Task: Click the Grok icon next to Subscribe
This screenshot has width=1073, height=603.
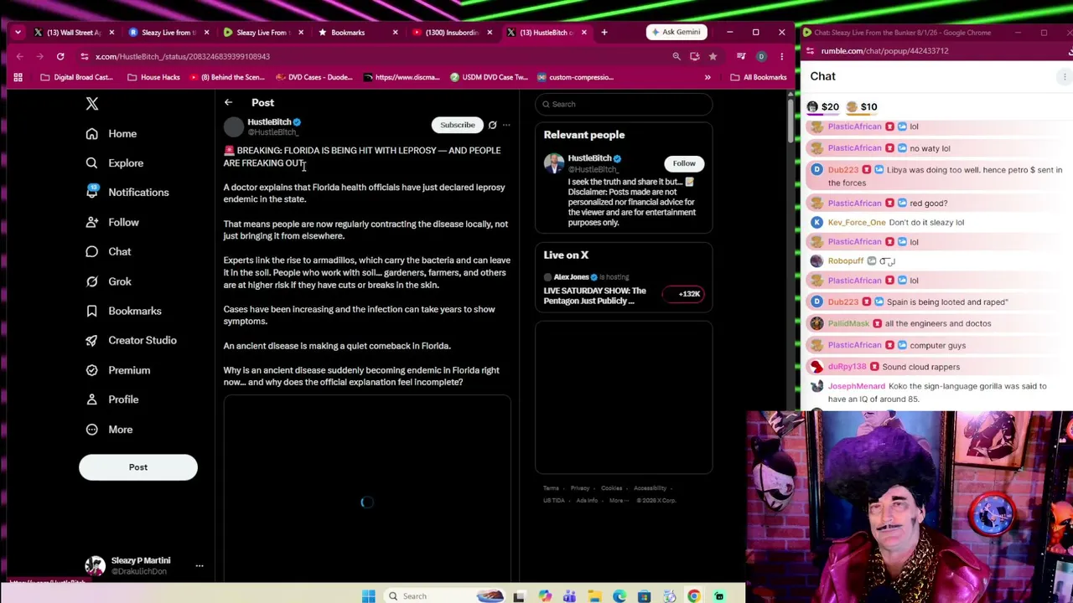Action: (x=493, y=125)
